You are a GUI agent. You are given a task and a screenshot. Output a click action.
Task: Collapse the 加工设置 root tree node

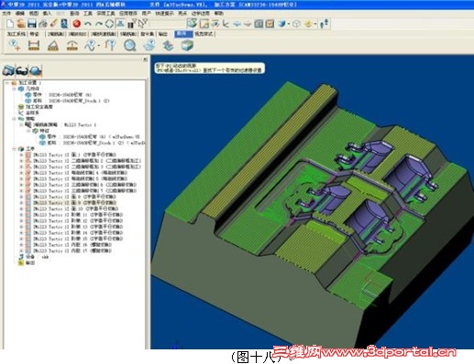pos(7,82)
